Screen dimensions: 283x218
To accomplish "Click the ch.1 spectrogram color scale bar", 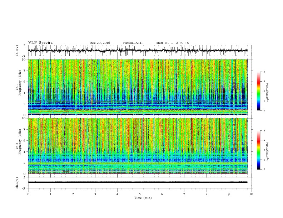I will coord(259,91).
